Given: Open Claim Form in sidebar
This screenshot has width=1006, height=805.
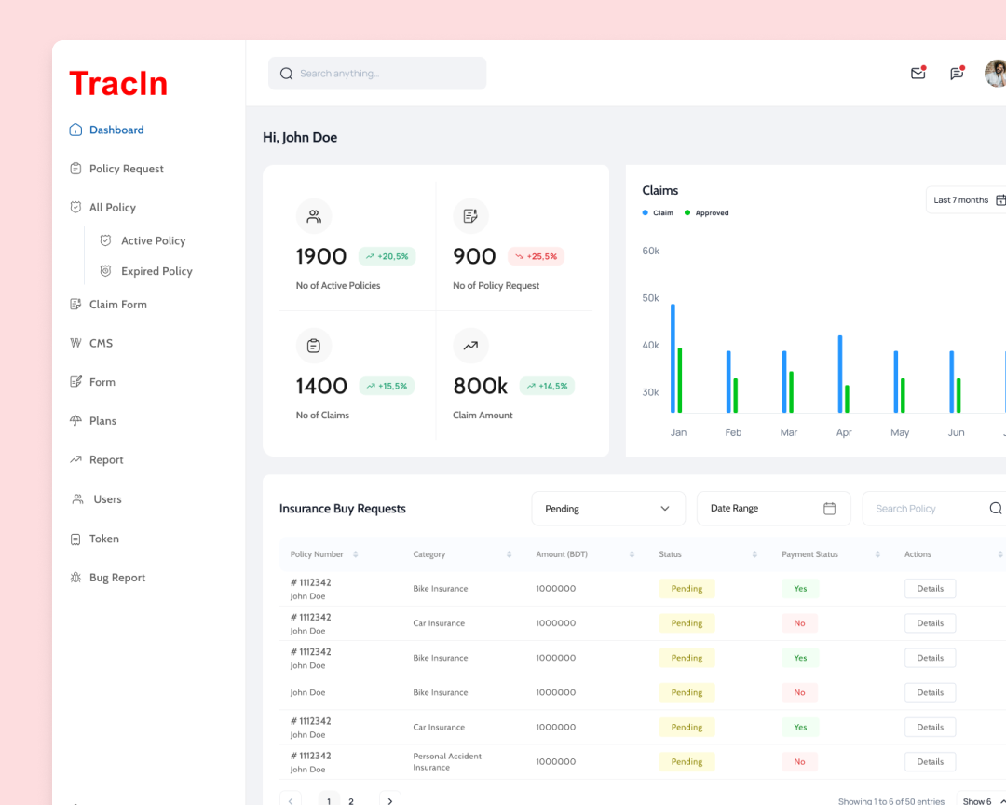Looking at the screenshot, I should pyautogui.click(x=108, y=305).
